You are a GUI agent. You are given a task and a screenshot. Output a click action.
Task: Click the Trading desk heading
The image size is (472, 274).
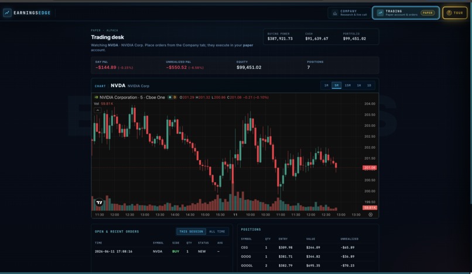point(108,37)
